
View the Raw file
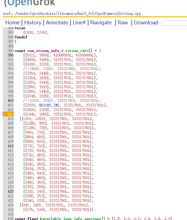coord(123,23)
